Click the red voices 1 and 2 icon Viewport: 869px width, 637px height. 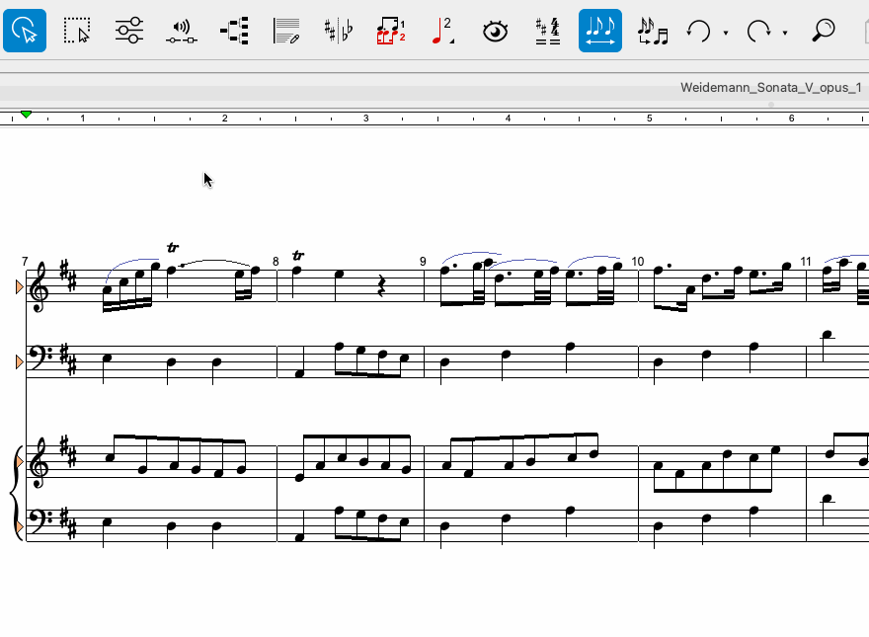click(391, 31)
